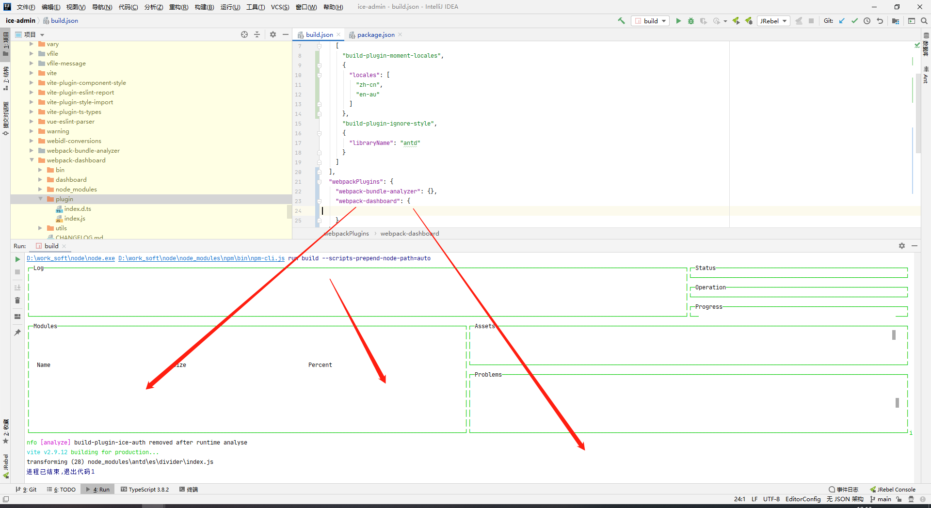The height and width of the screenshot is (508, 931).
Task: Click Git Update Project blue arrow
Action: pyautogui.click(x=842, y=21)
